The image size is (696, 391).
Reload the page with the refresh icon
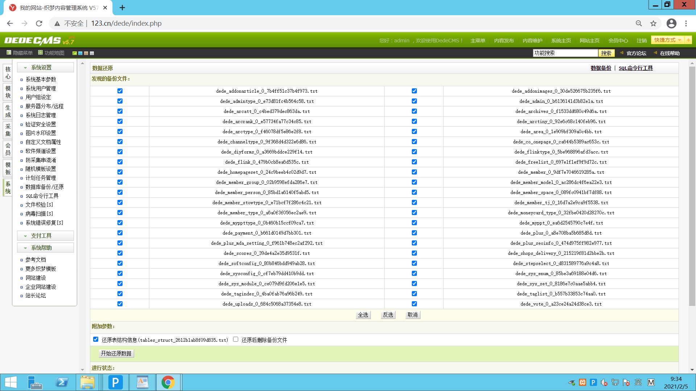39,24
